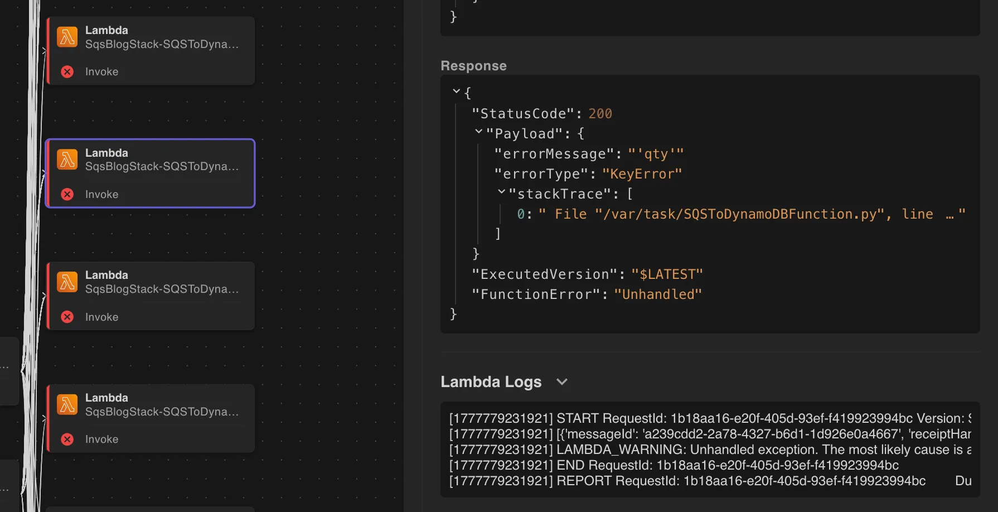Image resolution: width=998 pixels, height=512 pixels.
Task: Click the "errorType" key
Action: (x=541, y=174)
